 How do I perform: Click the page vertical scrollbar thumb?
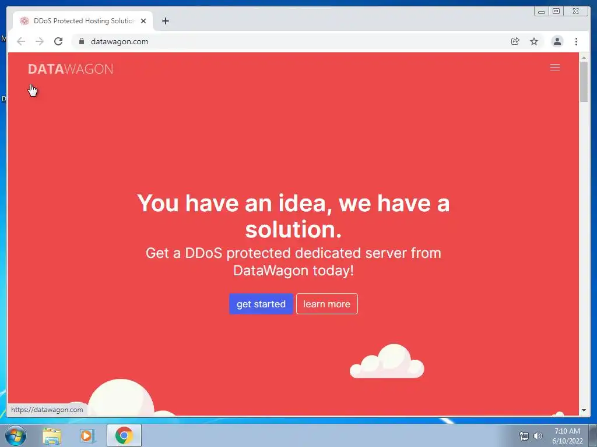tap(584, 81)
